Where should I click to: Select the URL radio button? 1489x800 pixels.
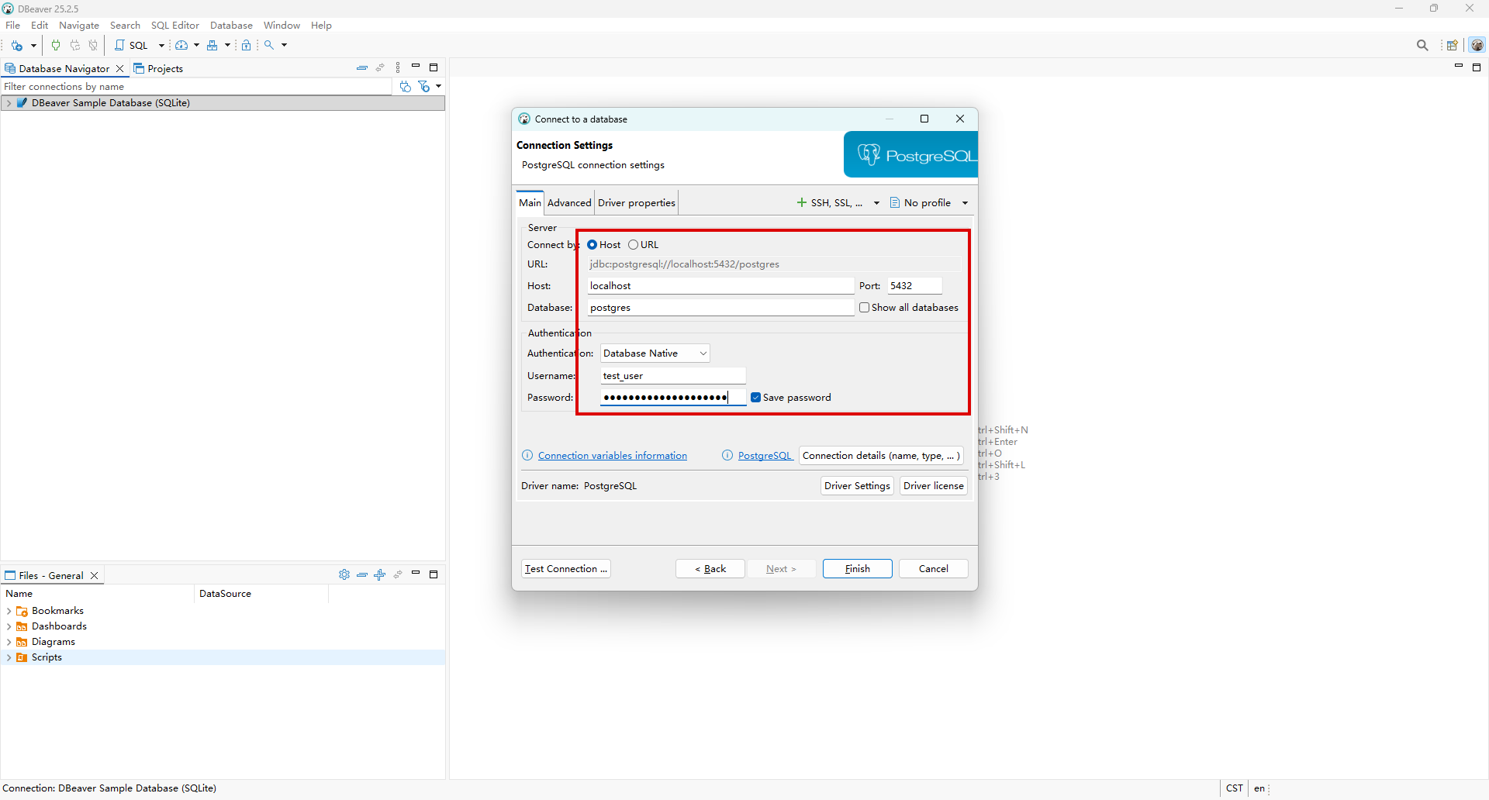[633, 244]
